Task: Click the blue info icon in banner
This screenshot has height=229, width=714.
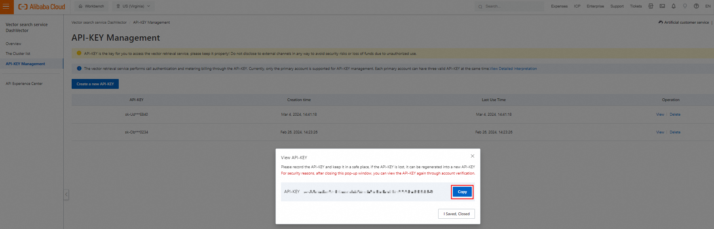Action: (79, 68)
